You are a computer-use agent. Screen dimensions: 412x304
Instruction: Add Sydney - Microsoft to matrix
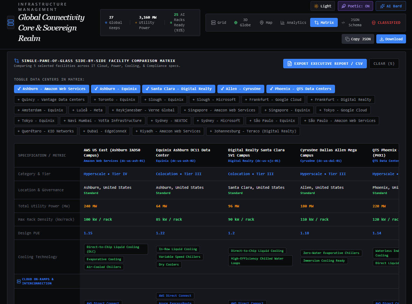click(218, 121)
